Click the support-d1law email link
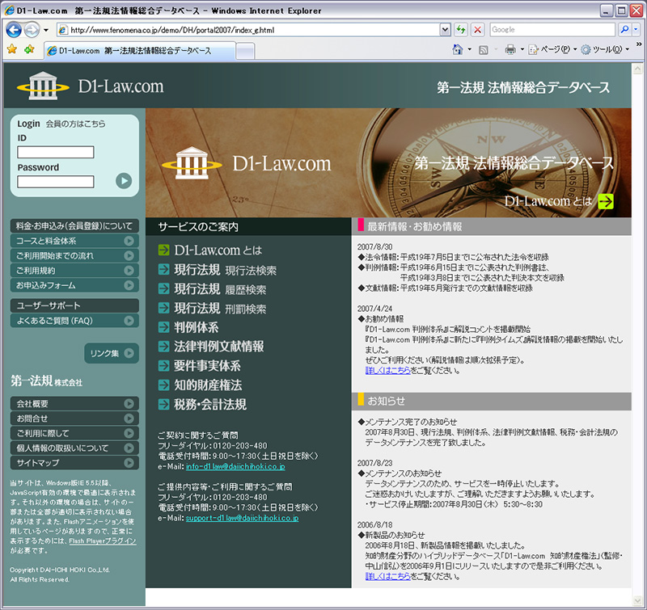The image size is (647, 610). tap(242, 518)
